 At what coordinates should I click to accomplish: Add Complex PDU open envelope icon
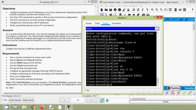[148, 15]
